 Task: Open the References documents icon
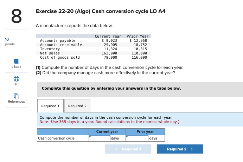(x=17, y=96)
